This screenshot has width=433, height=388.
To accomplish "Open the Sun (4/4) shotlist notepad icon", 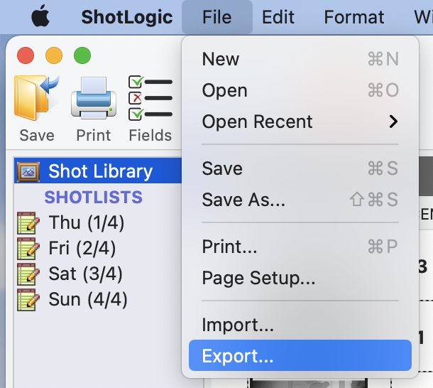I will point(28,300).
